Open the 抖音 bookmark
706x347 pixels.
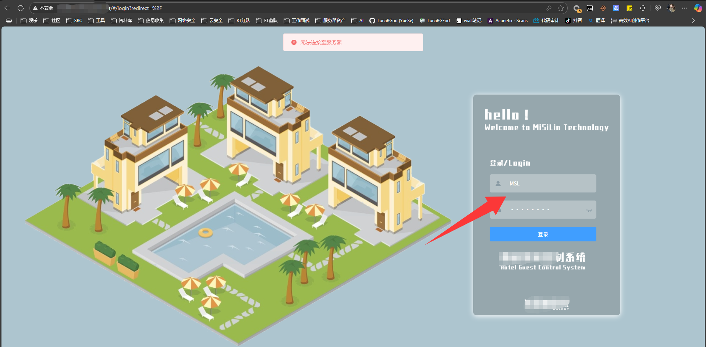click(574, 21)
